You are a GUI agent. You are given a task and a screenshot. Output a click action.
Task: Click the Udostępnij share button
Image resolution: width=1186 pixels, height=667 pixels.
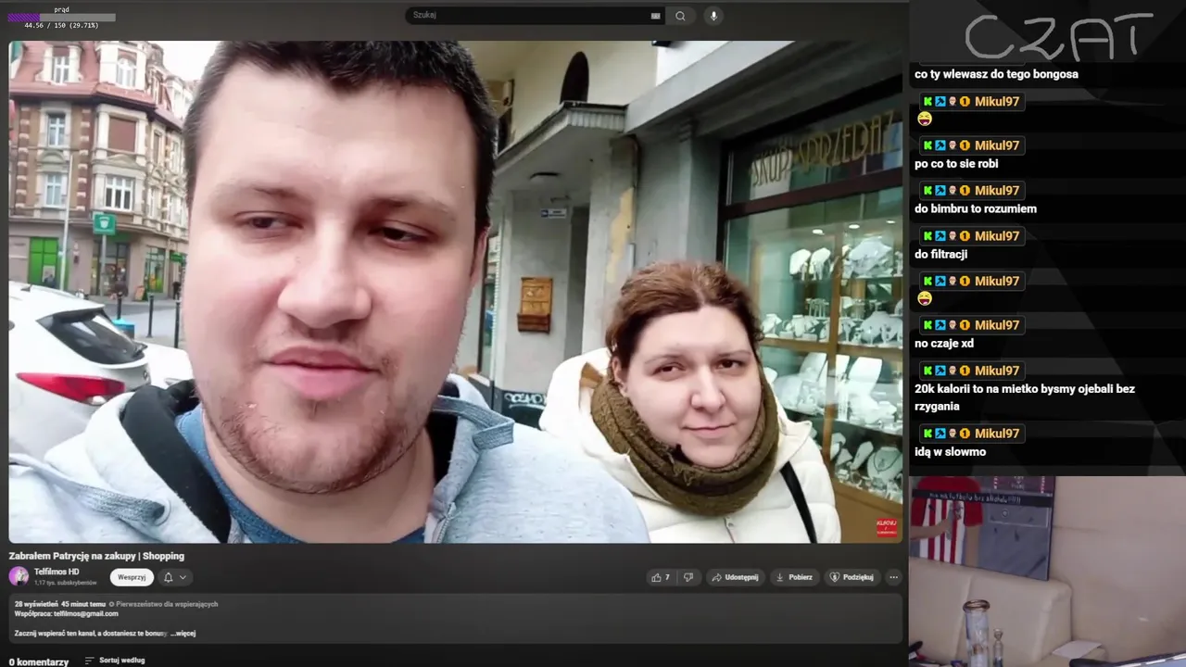(735, 577)
